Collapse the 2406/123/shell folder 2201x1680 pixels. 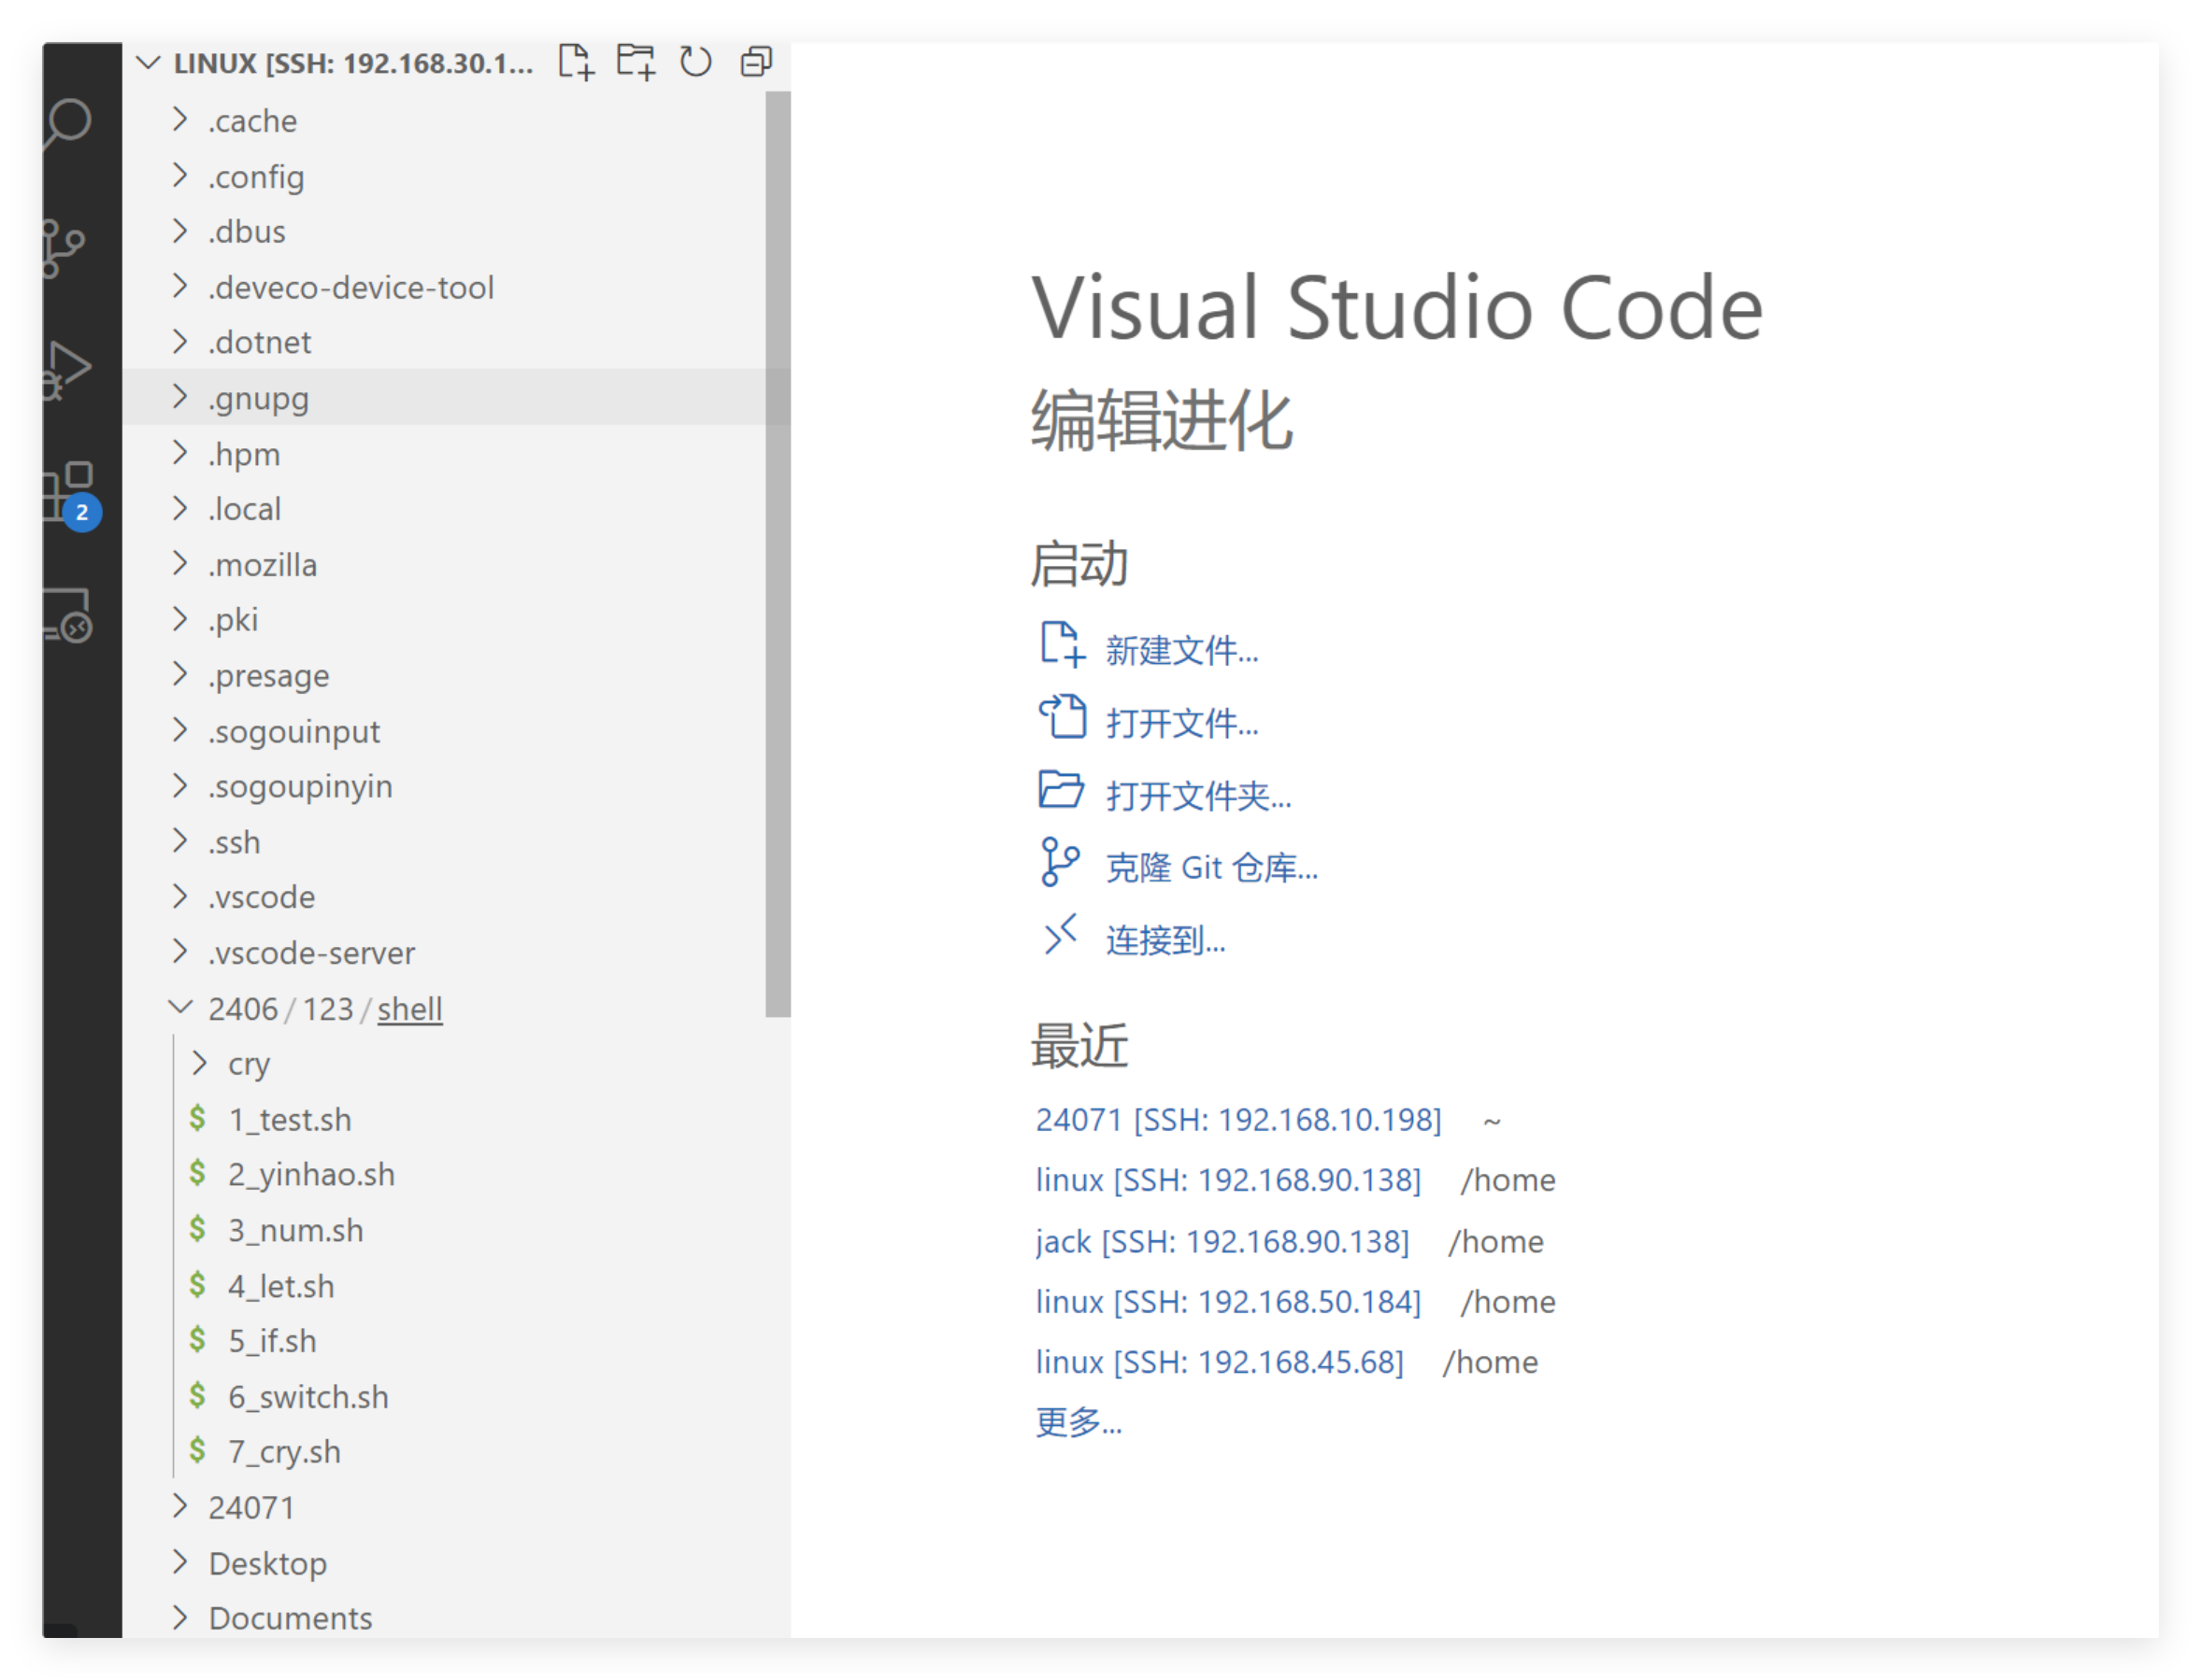point(180,1008)
